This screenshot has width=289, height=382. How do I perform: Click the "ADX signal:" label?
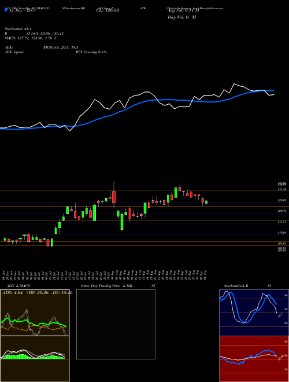click(x=14, y=52)
